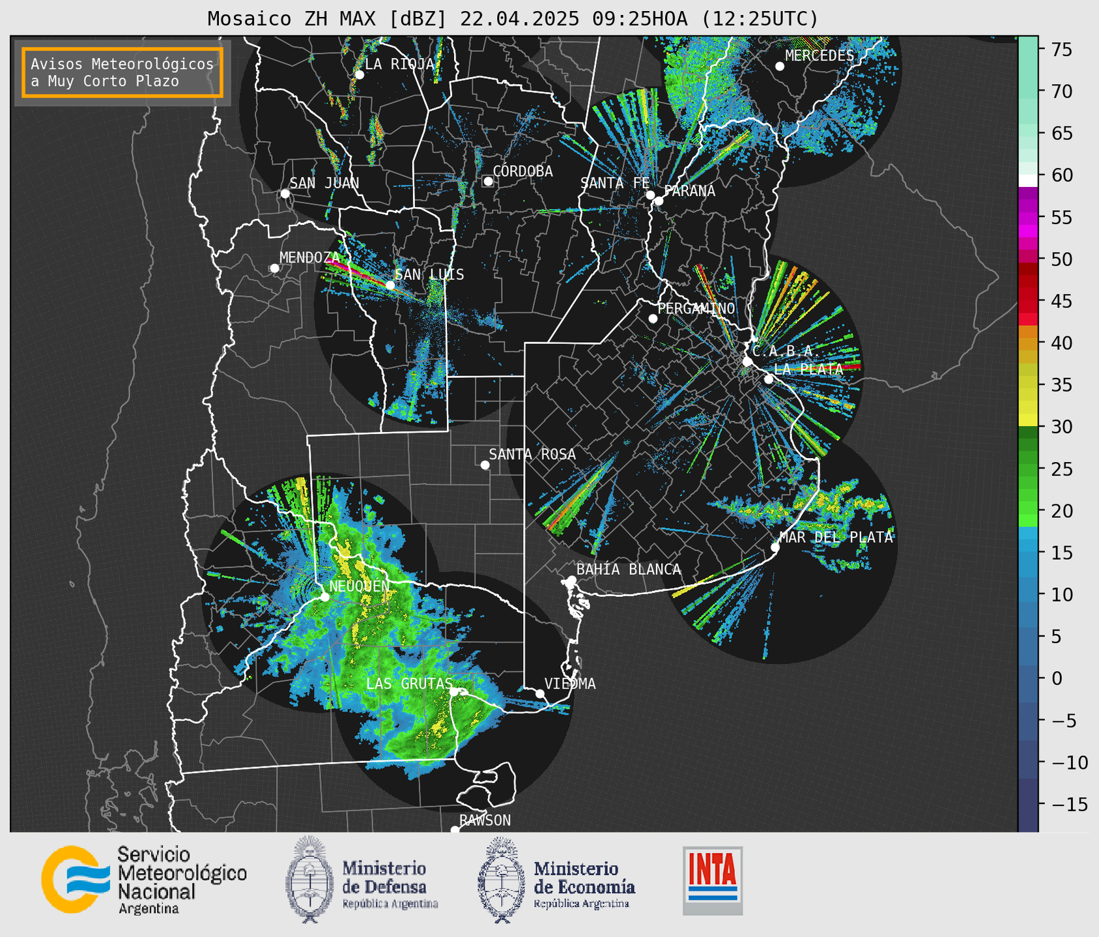Click the VIEDMA label text
Viewport: 1099px width, 937px height.
pyautogui.click(x=570, y=684)
